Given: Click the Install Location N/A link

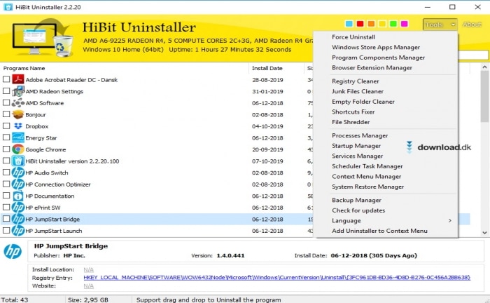Looking at the screenshot, I should pos(88,269).
